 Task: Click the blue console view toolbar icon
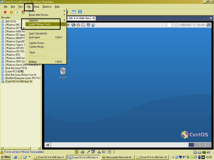coord(80,12)
